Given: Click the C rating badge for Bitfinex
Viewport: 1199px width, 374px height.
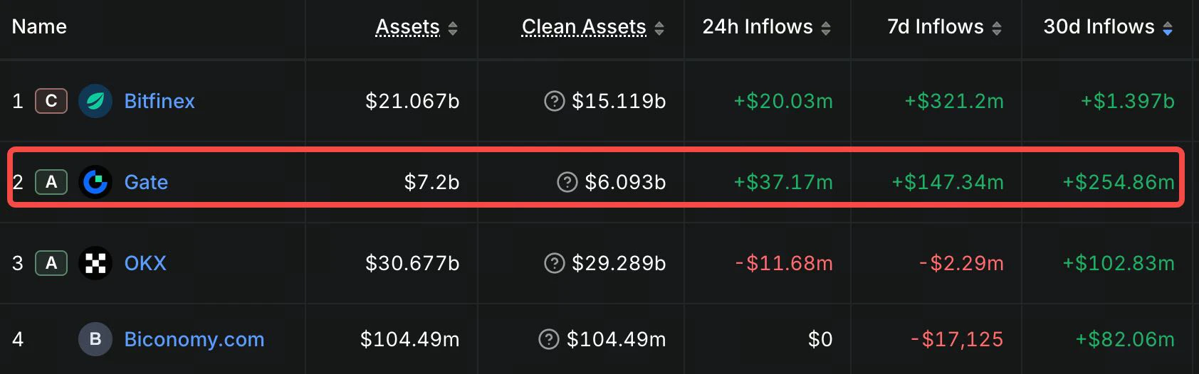Looking at the screenshot, I should [51, 101].
